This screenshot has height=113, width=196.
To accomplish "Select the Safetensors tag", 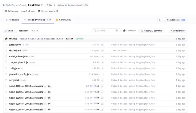I will coord(11,11).
